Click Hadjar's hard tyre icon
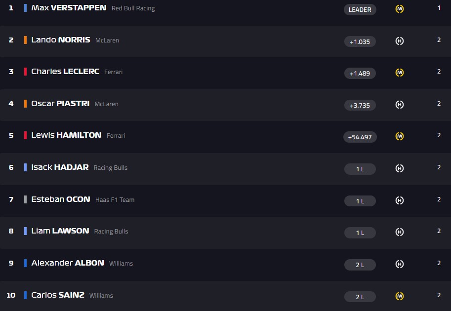Viewport: 451px width, 311px height. point(400,169)
